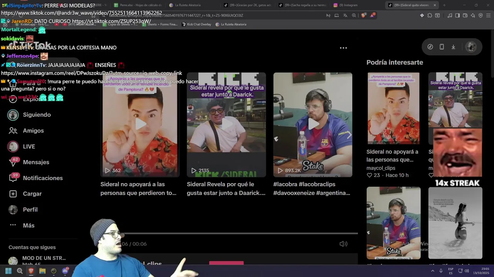The image size is (494, 277).
Task: Switch to the Gracias por 2K TikTok tab
Action: (248, 5)
